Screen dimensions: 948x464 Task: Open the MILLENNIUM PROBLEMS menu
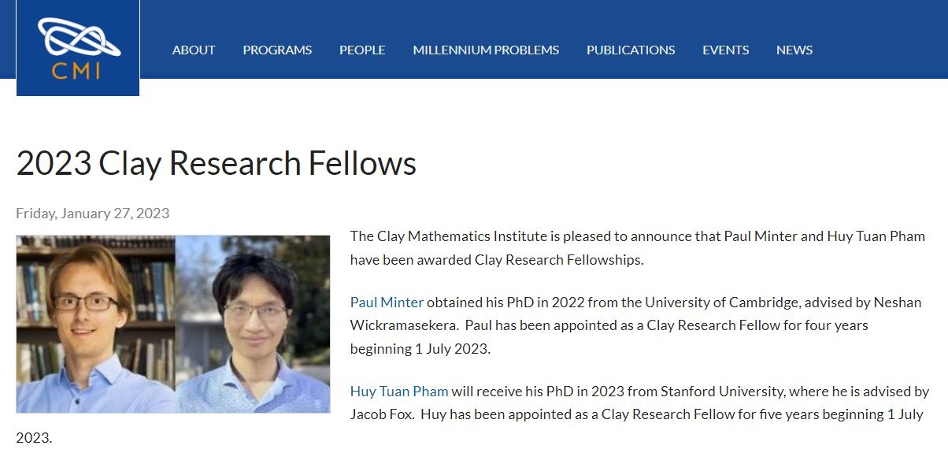point(486,50)
